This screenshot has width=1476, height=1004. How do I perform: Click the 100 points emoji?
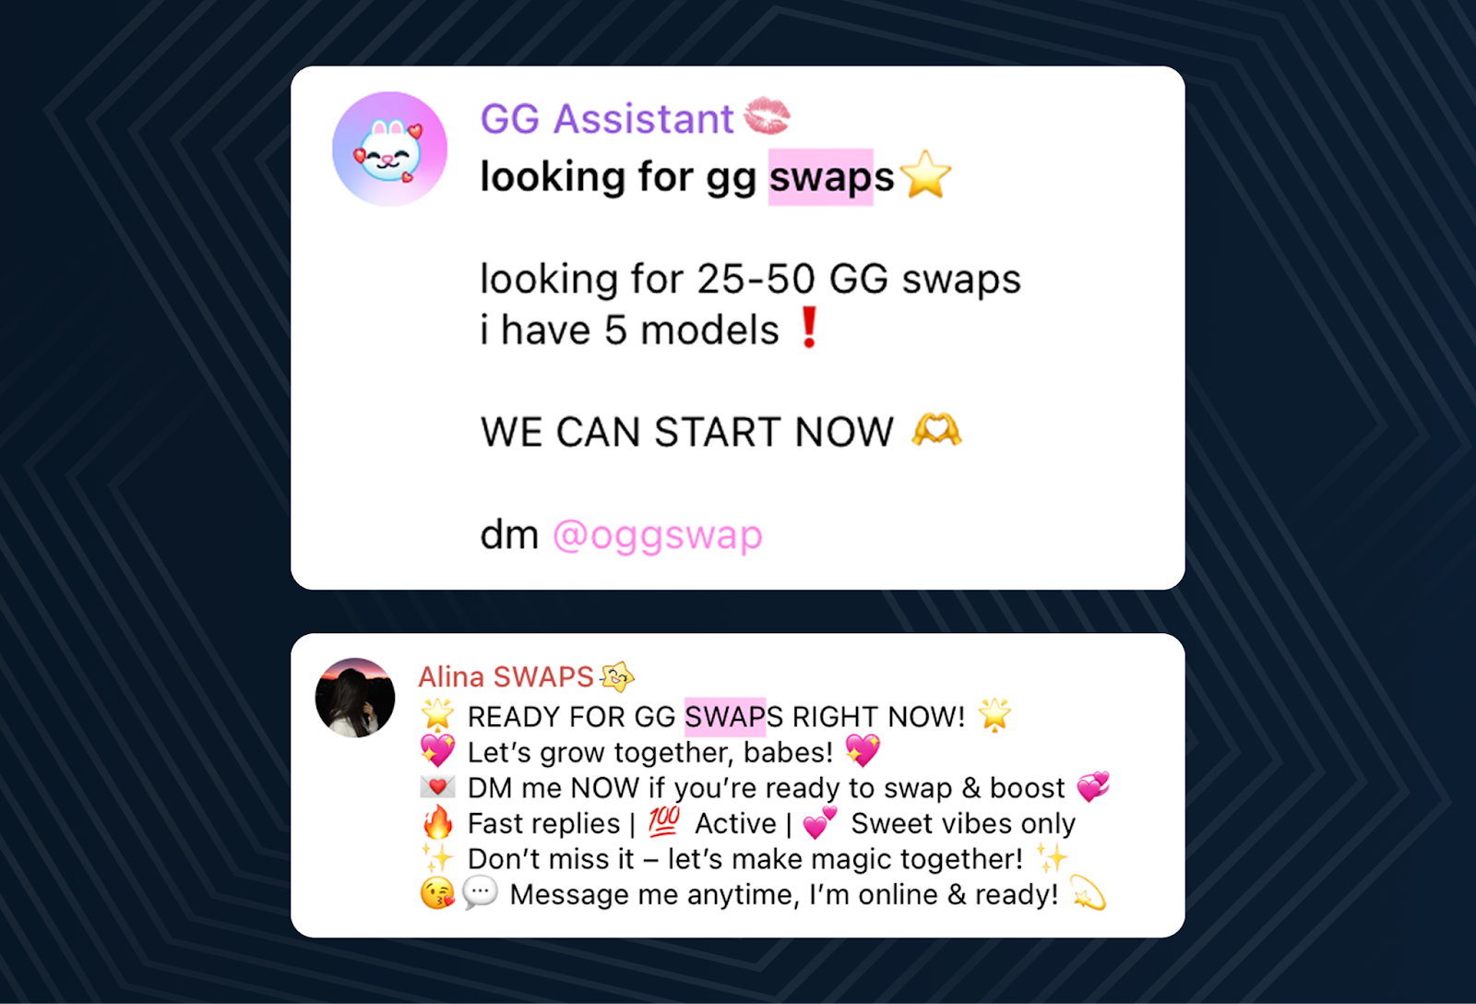click(x=663, y=821)
